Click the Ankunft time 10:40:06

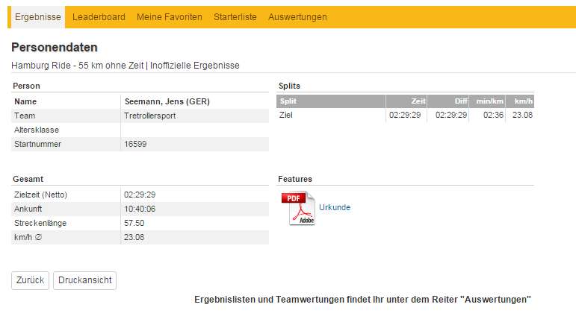pos(139,209)
